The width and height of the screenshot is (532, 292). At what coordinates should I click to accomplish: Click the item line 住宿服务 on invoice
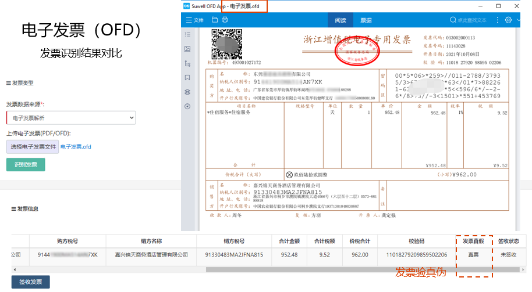click(x=228, y=113)
